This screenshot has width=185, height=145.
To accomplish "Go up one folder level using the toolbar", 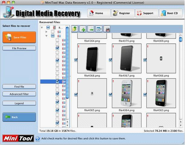I will tap(75, 29).
